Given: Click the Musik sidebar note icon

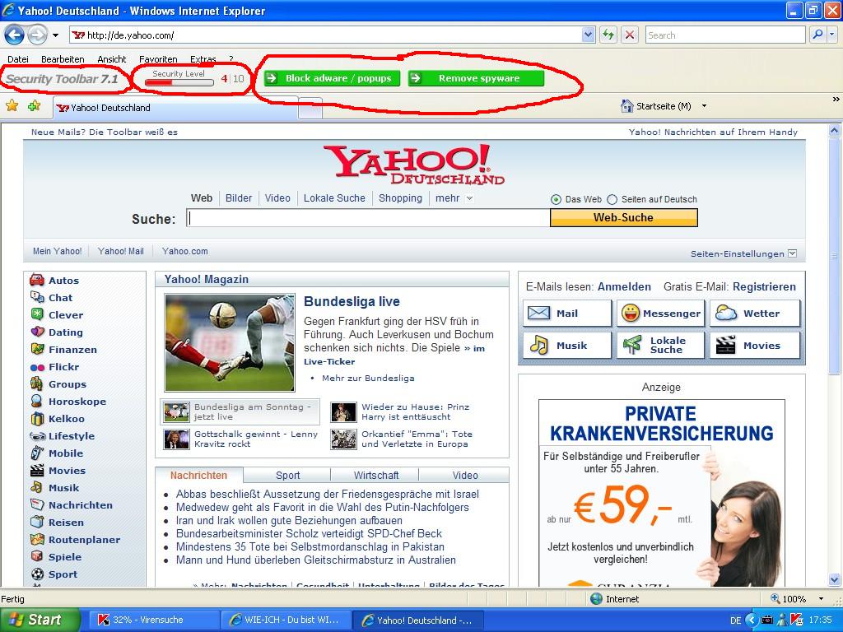Looking at the screenshot, I should click(36, 487).
